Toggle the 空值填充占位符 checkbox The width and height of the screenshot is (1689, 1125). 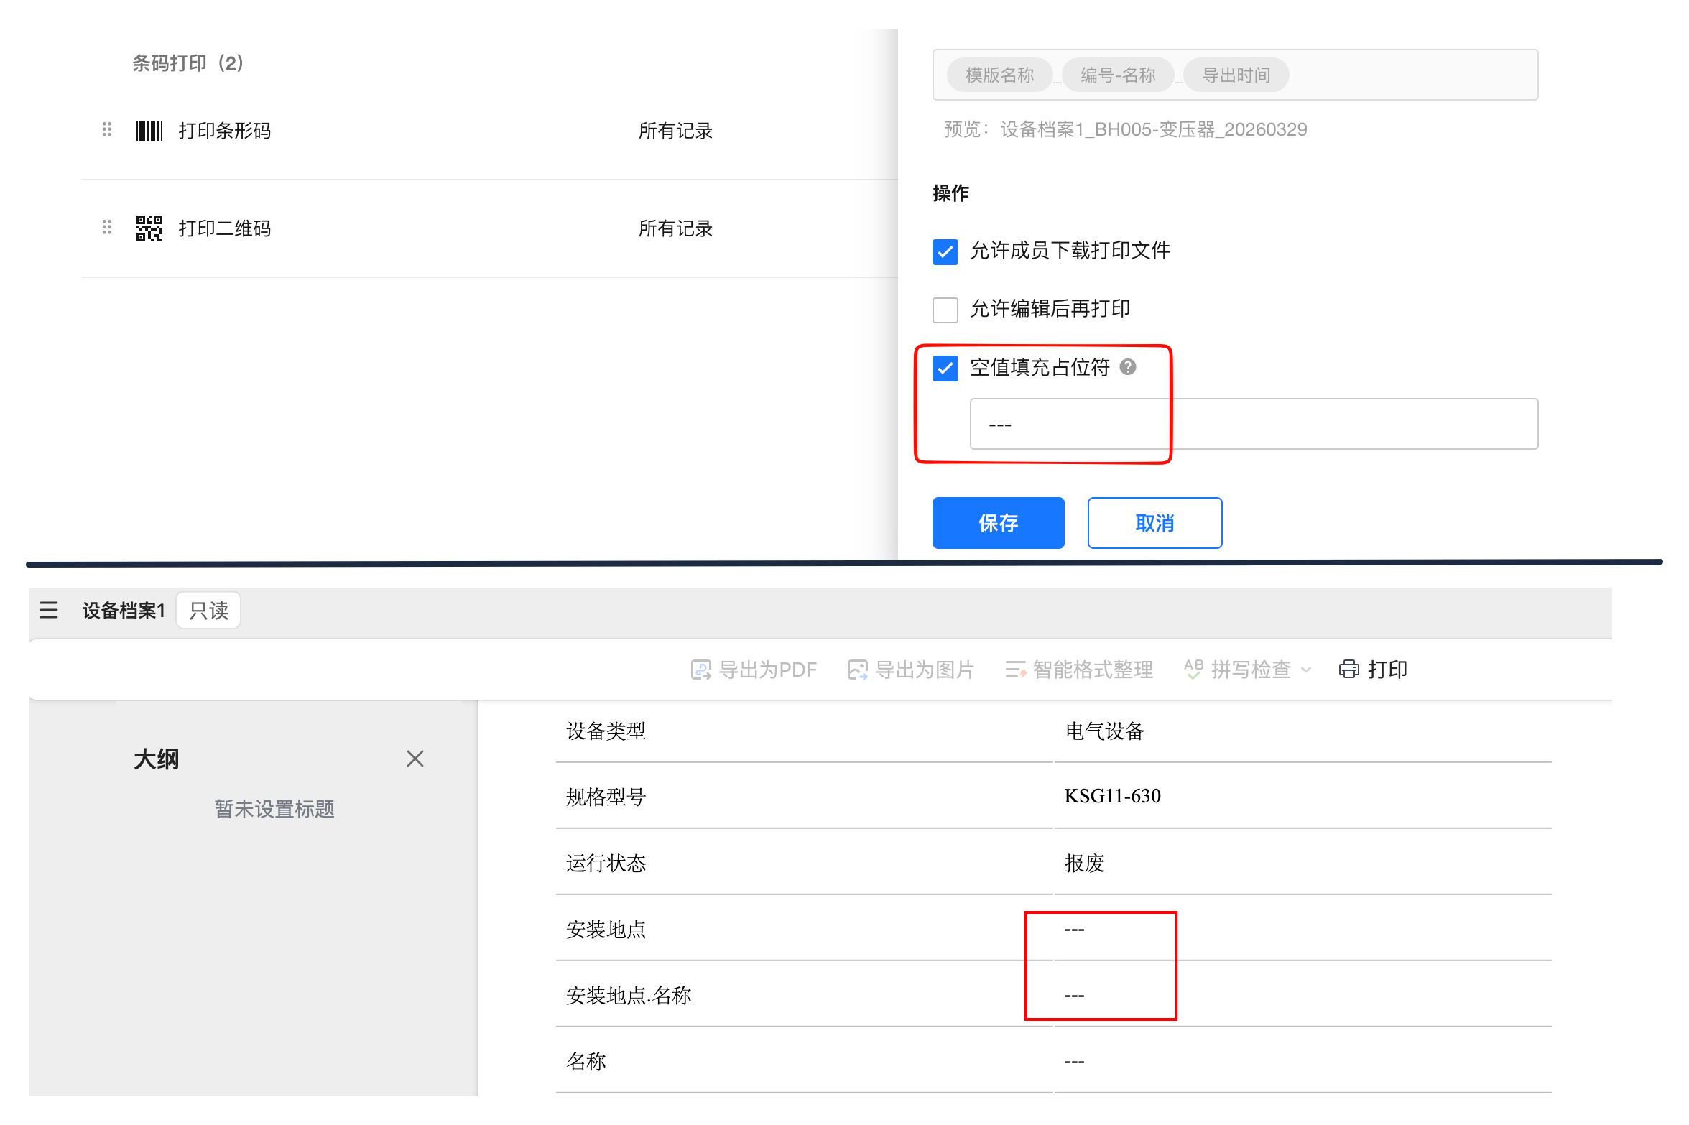tap(945, 368)
